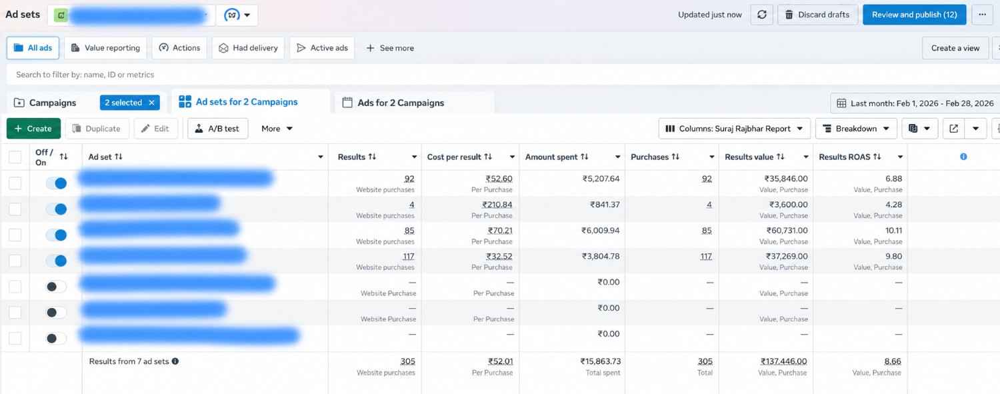Screen dimensions: 1000x394
Task: Open the Columns: Suraj Rajbhar Report dropdown
Action: click(x=735, y=129)
